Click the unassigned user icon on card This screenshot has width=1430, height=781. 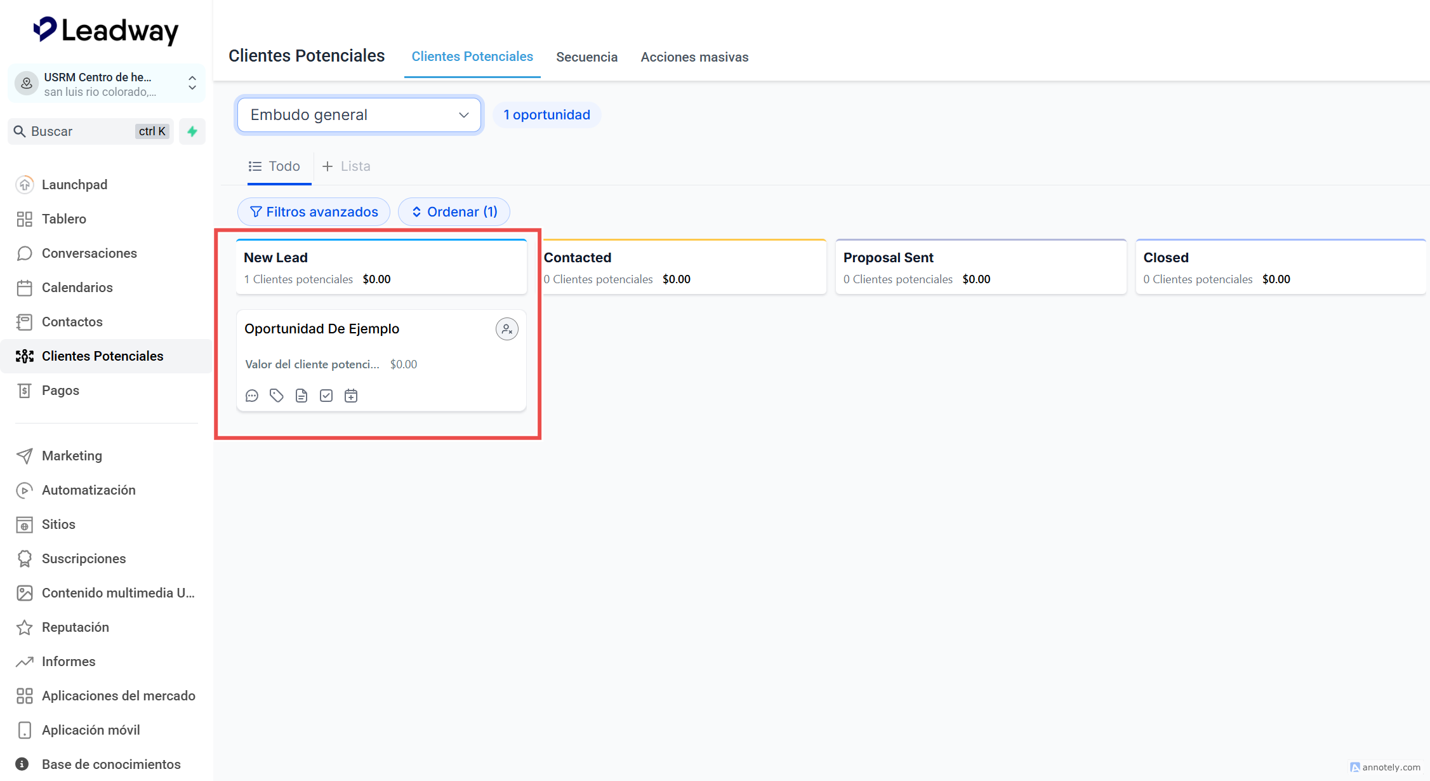tap(506, 329)
